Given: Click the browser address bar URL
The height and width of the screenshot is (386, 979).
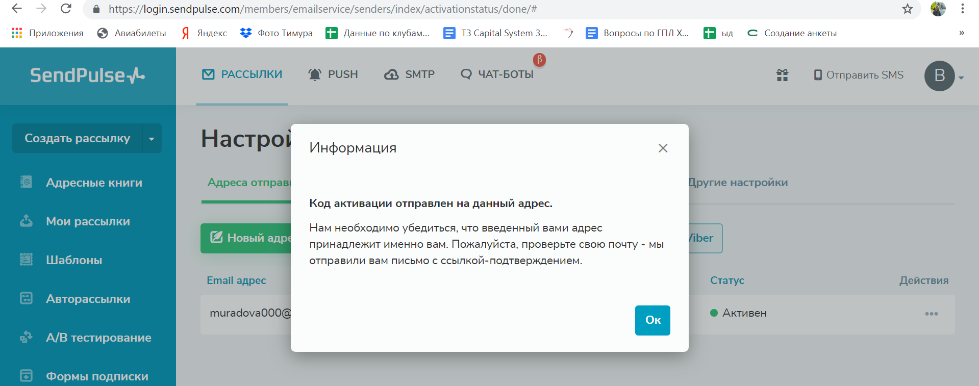Looking at the screenshot, I should (322, 9).
